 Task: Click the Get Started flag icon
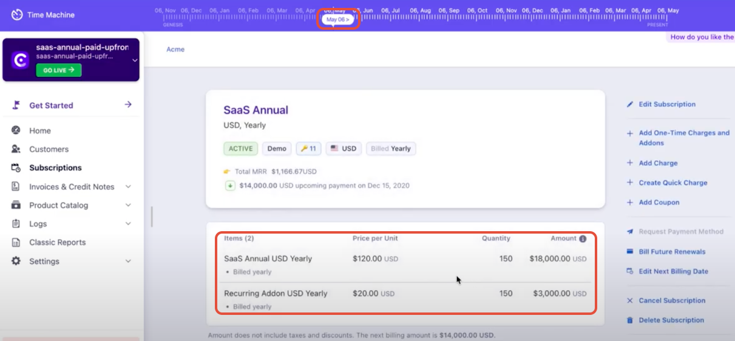coord(16,105)
